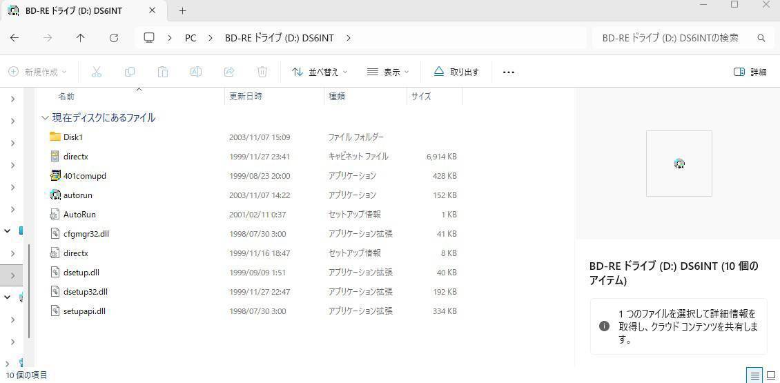The image size is (780, 383).
Task: Switch to large thumbnails view in status bar
Action: pyautogui.click(x=771, y=375)
